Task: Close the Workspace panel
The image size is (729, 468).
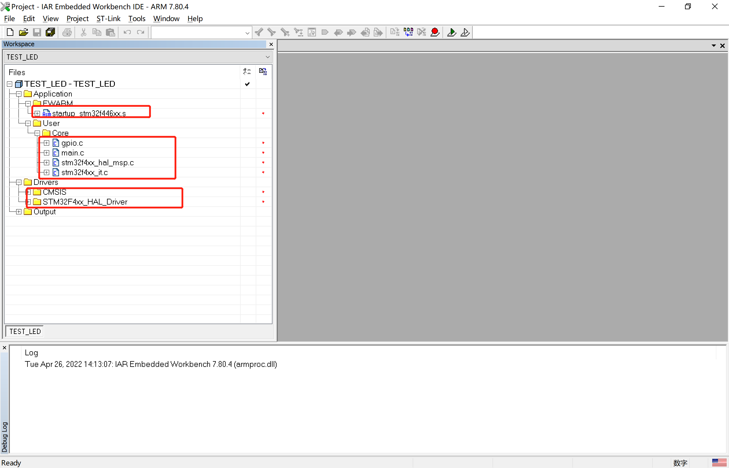Action: tap(271, 44)
